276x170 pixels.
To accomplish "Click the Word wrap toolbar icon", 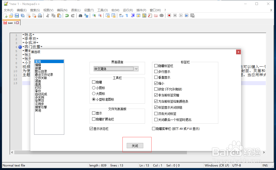I will pos(121,16).
